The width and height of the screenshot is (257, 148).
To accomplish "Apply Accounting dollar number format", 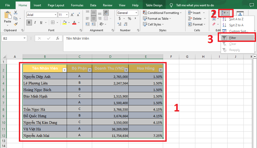I will pos(120,18).
